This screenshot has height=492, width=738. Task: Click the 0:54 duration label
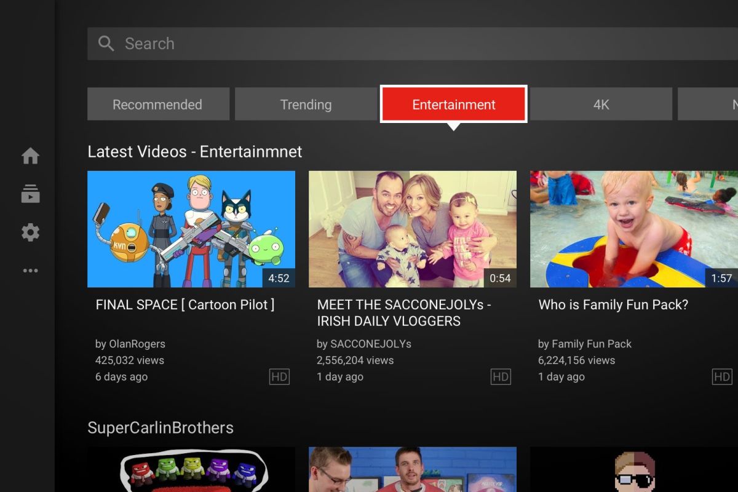pos(500,278)
